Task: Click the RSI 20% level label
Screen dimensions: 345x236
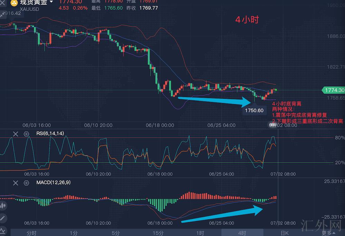Action: (x=340, y=163)
